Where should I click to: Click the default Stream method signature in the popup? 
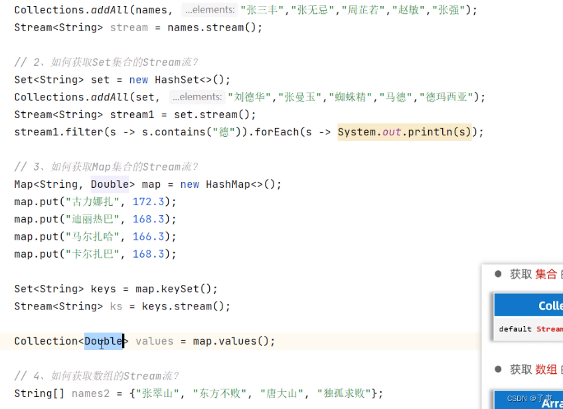pyautogui.click(x=528, y=328)
